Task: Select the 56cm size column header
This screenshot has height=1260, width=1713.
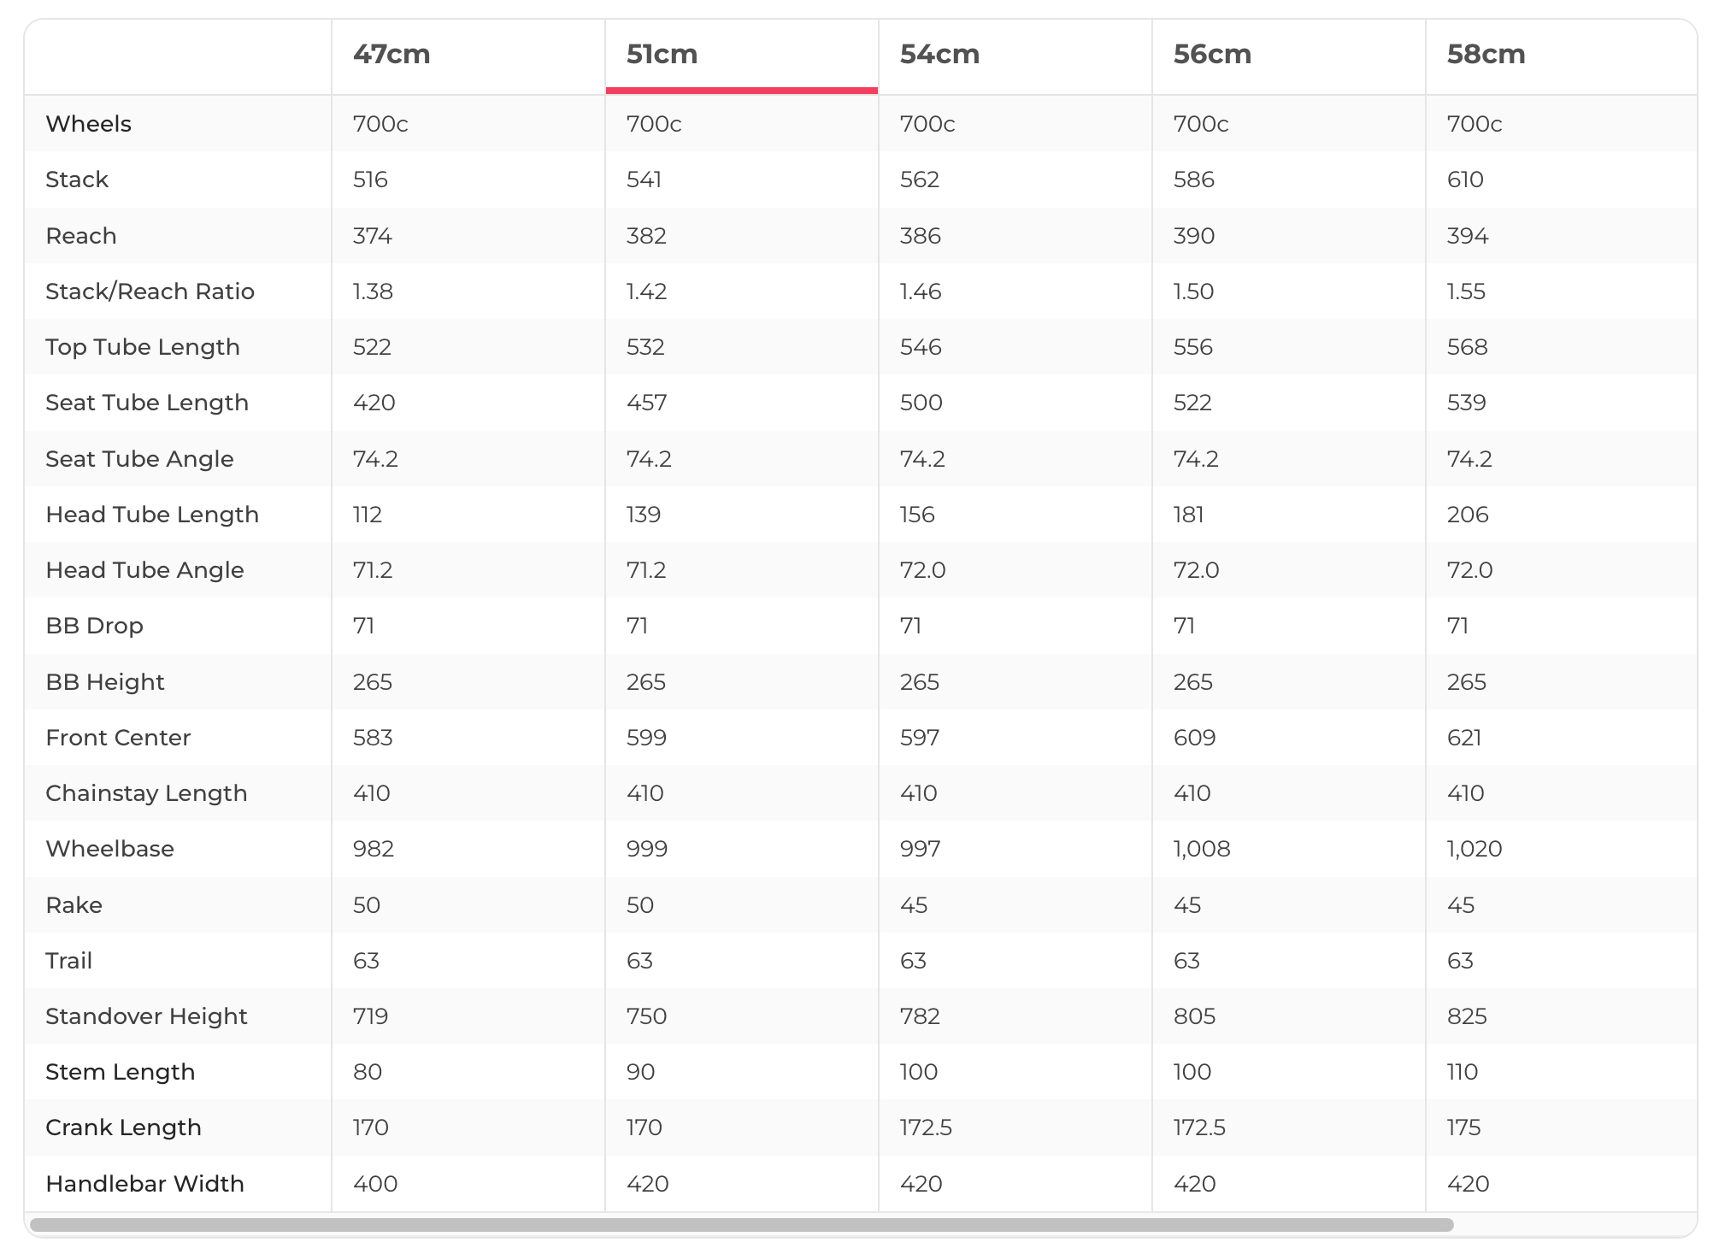Action: [1212, 54]
